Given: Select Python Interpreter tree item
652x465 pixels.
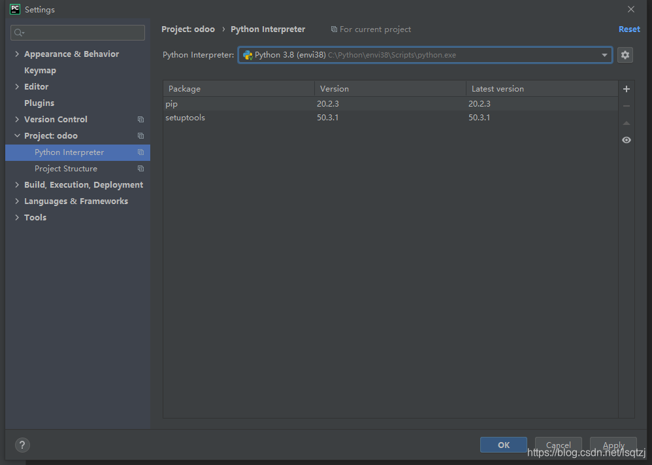Looking at the screenshot, I should 78,152.
